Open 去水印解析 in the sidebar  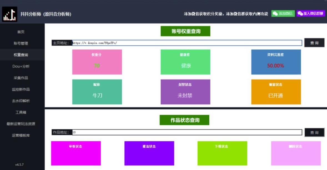coord(21,101)
